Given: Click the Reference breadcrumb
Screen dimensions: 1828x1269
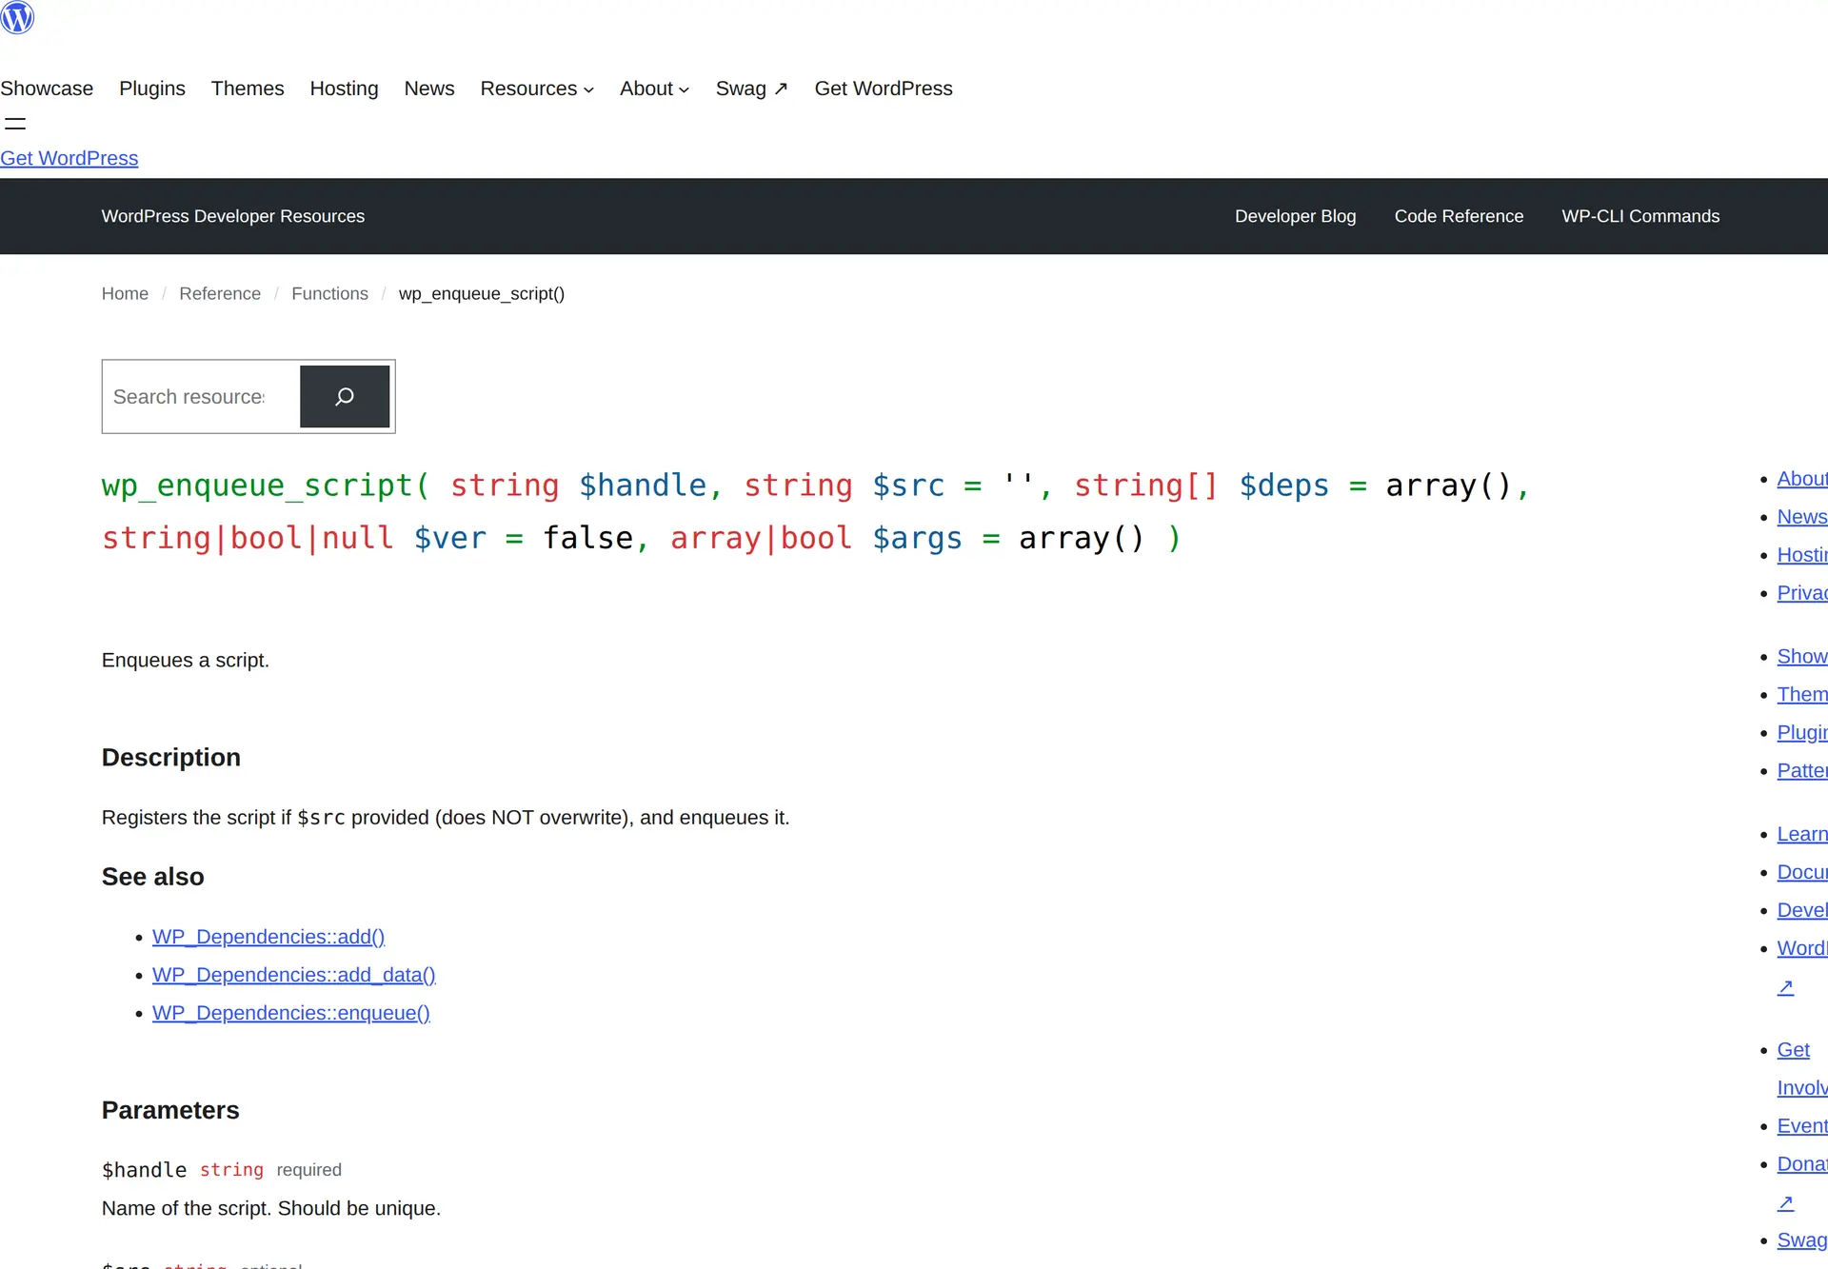Looking at the screenshot, I should coord(220,293).
